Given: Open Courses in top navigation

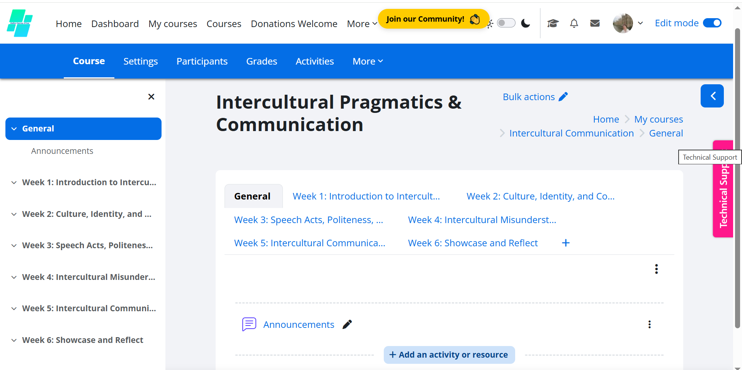Looking at the screenshot, I should coord(224,24).
